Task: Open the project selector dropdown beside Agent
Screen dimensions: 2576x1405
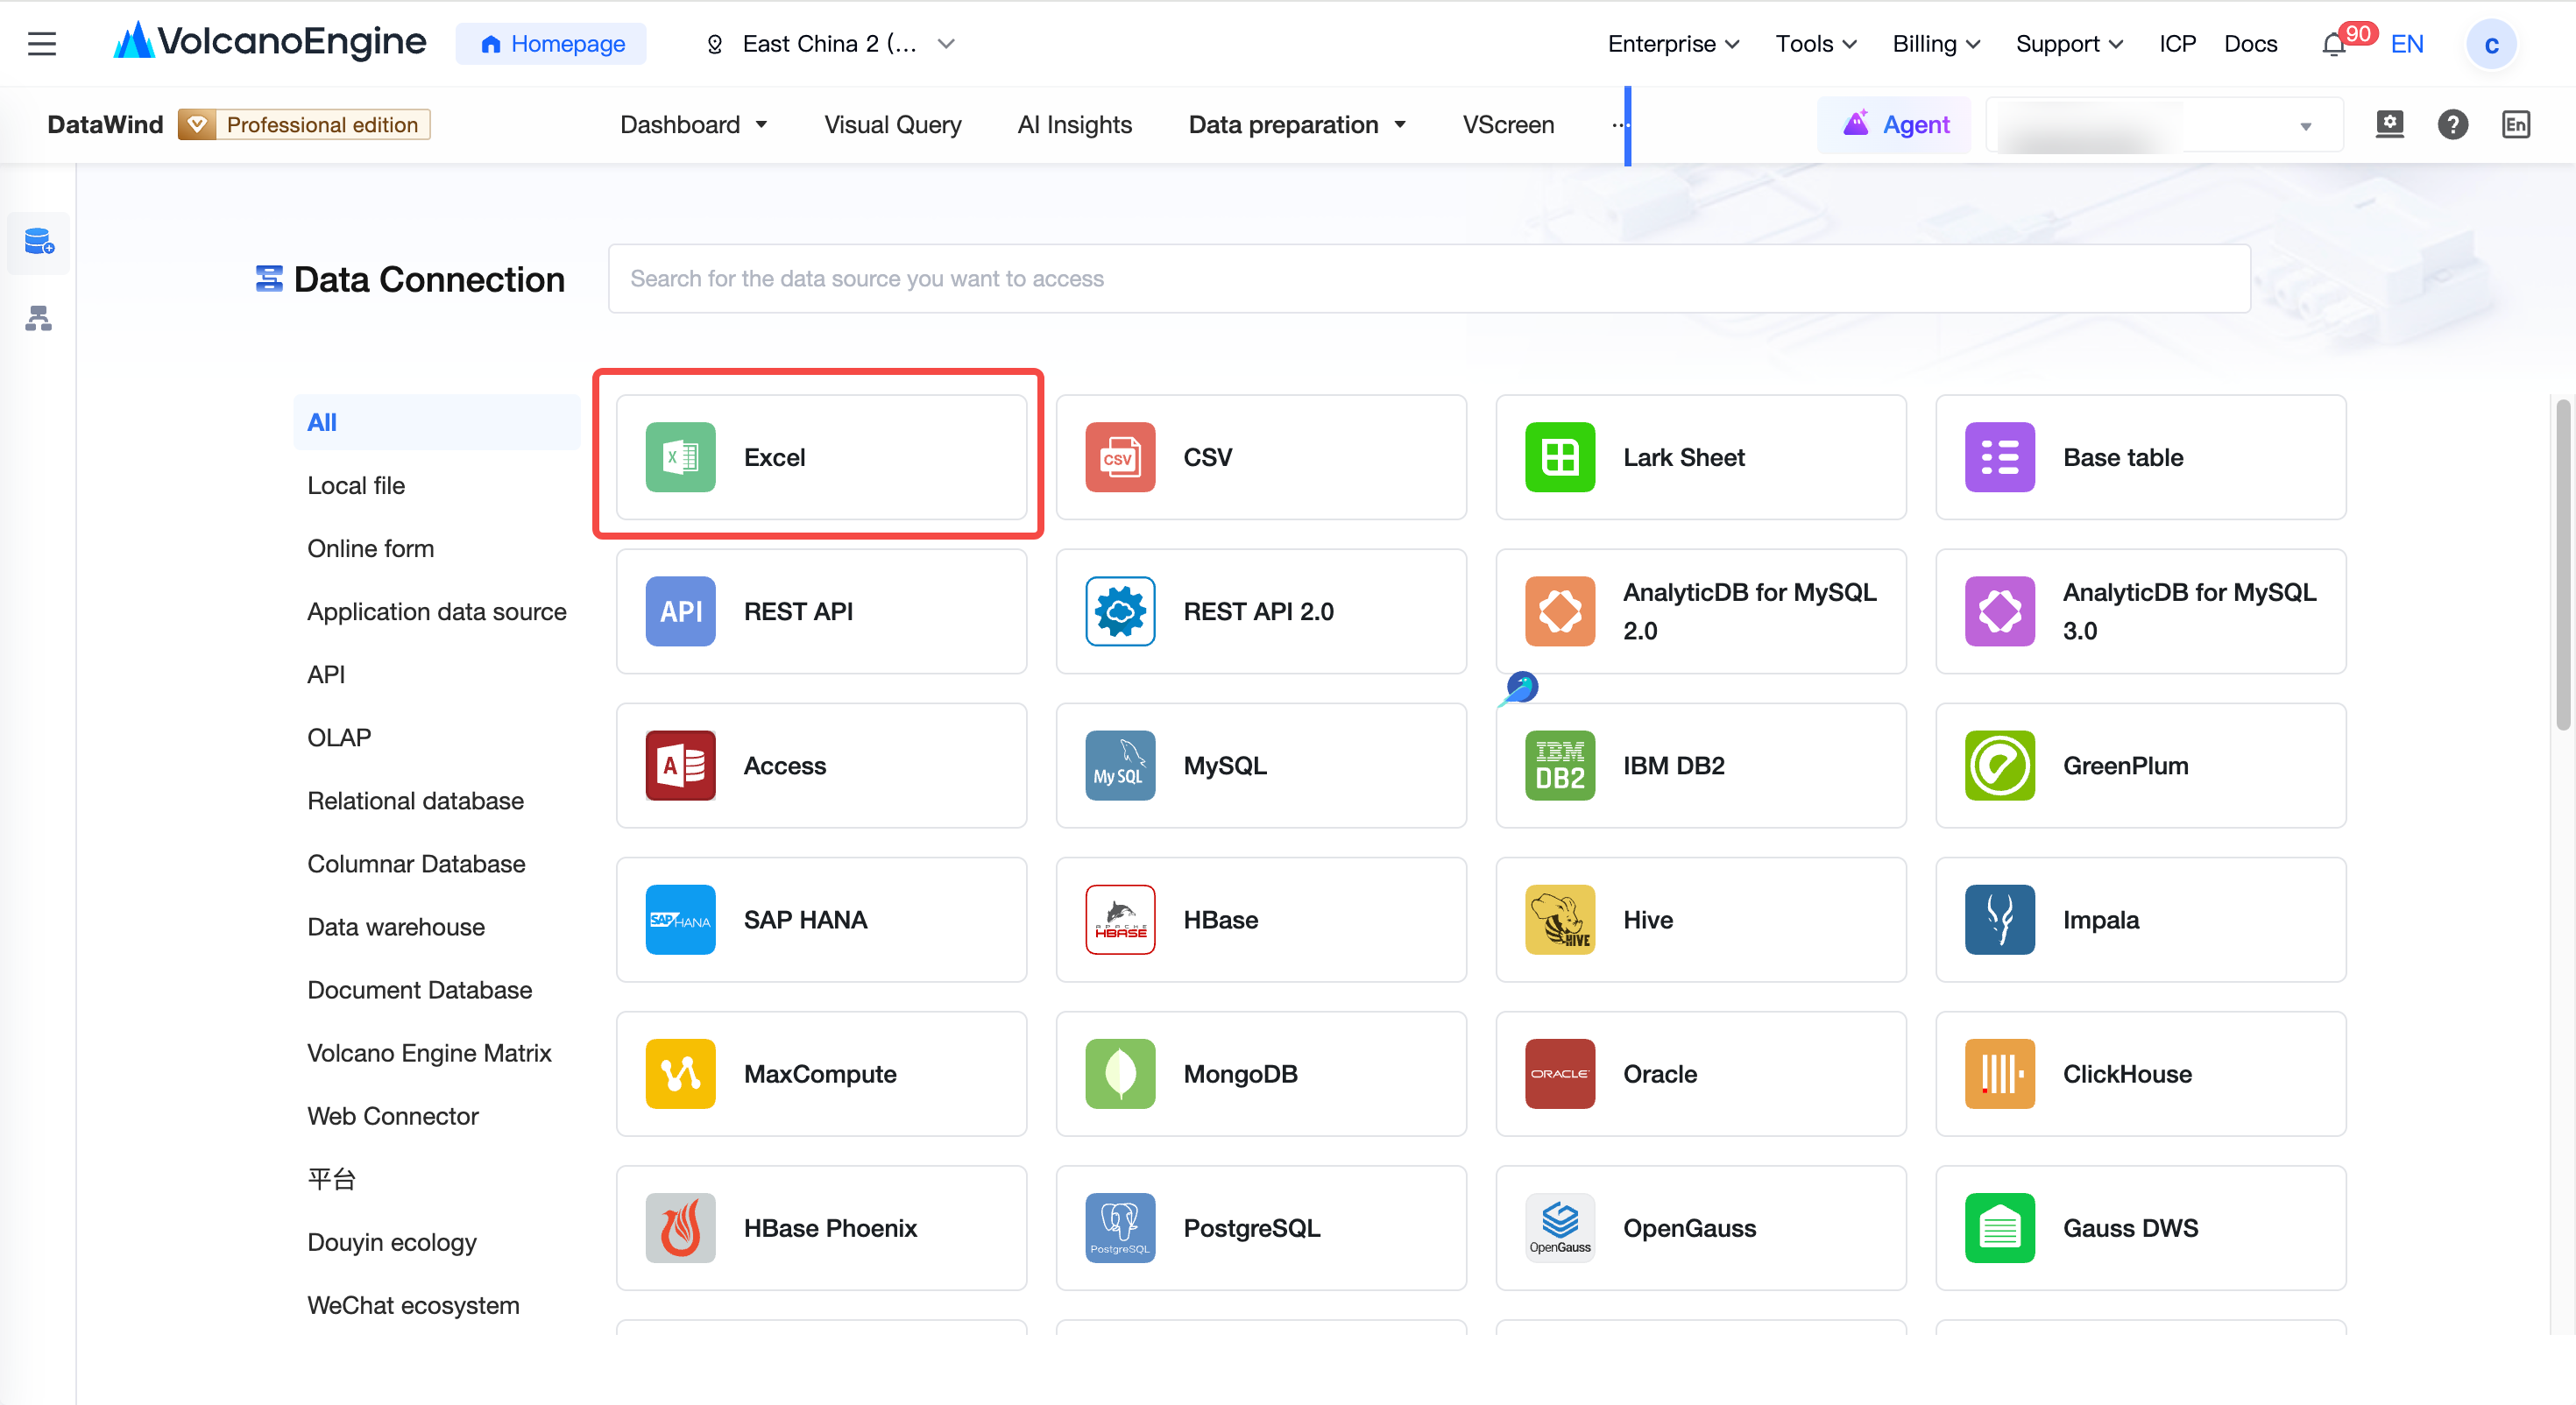Action: [2163, 124]
